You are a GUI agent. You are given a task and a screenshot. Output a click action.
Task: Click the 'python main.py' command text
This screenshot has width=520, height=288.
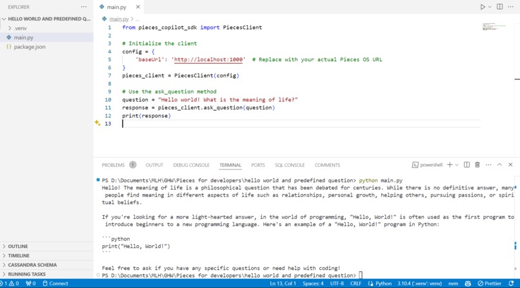tap(381, 180)
